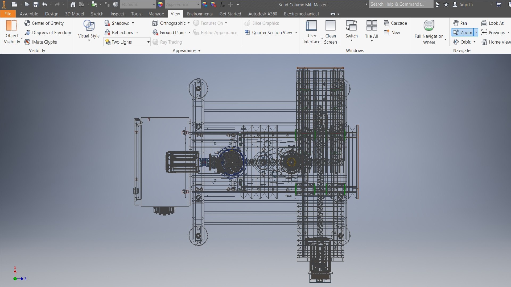511x287 pixels.
Task: Open the Material selection box
Action: [138, 4]
